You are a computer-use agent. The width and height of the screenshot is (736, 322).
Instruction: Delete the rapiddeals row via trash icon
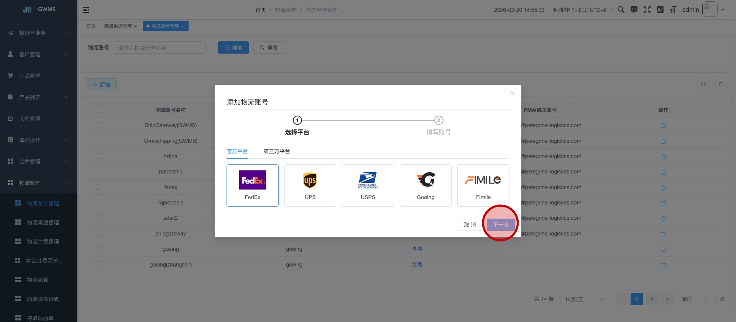(x=664, y=203)
